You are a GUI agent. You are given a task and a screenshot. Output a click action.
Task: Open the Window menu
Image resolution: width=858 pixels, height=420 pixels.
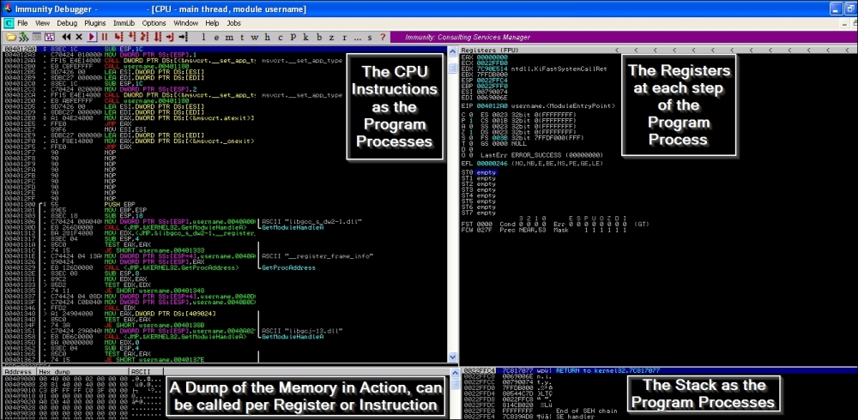(x=186, y=23)
